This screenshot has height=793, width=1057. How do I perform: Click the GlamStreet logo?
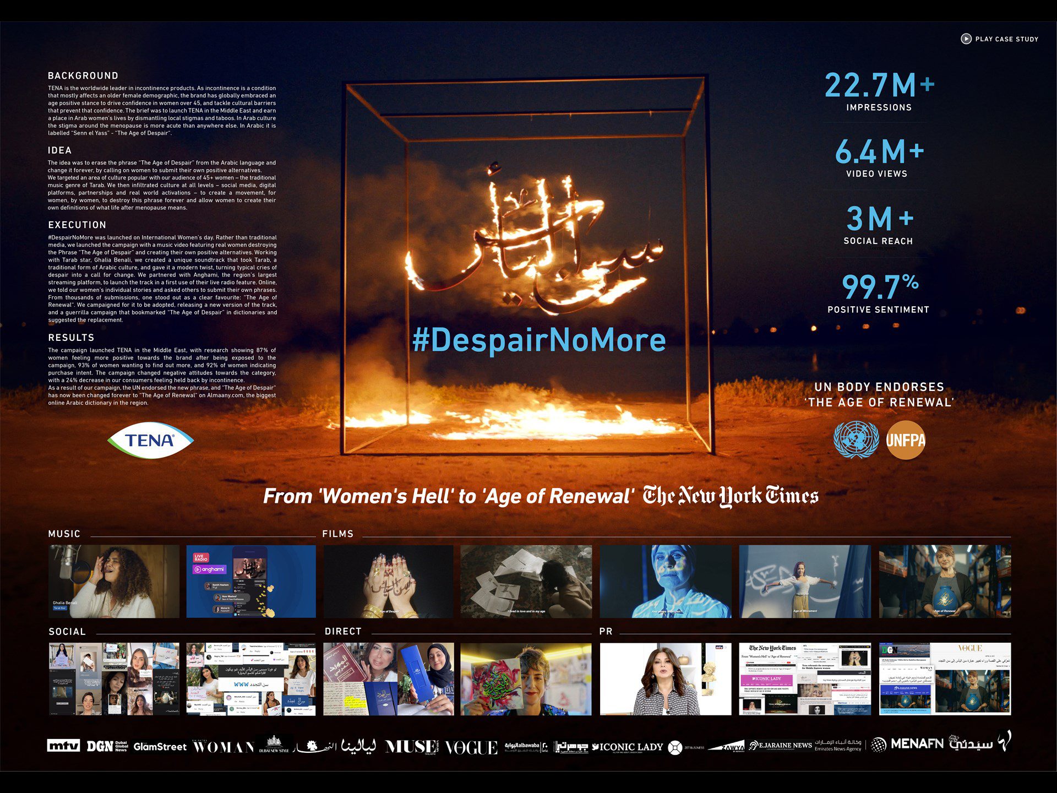tap(160, 746)
